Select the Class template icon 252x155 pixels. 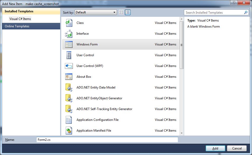point(69,23)
